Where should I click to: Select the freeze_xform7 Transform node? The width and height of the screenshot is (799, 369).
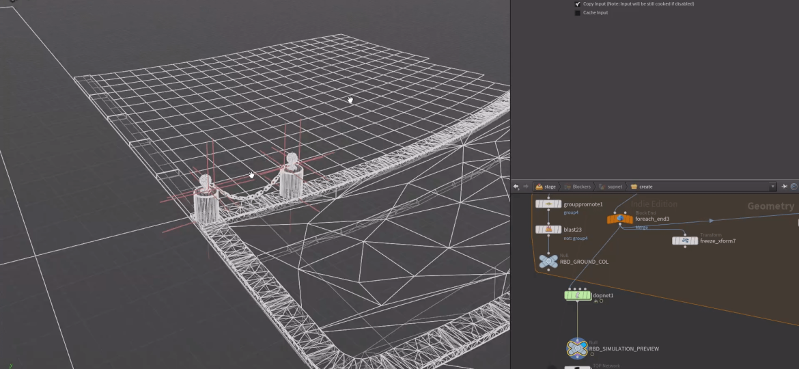(x=684, y=241)
